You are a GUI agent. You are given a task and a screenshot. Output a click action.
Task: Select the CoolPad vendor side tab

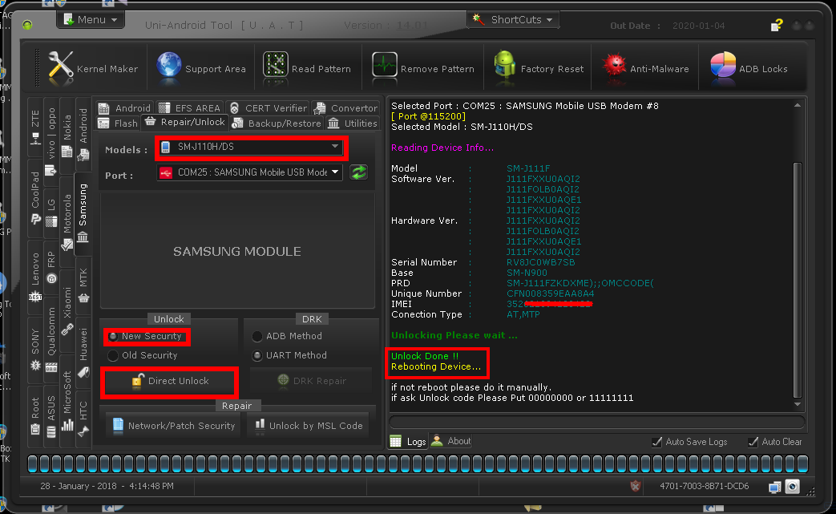35,198
